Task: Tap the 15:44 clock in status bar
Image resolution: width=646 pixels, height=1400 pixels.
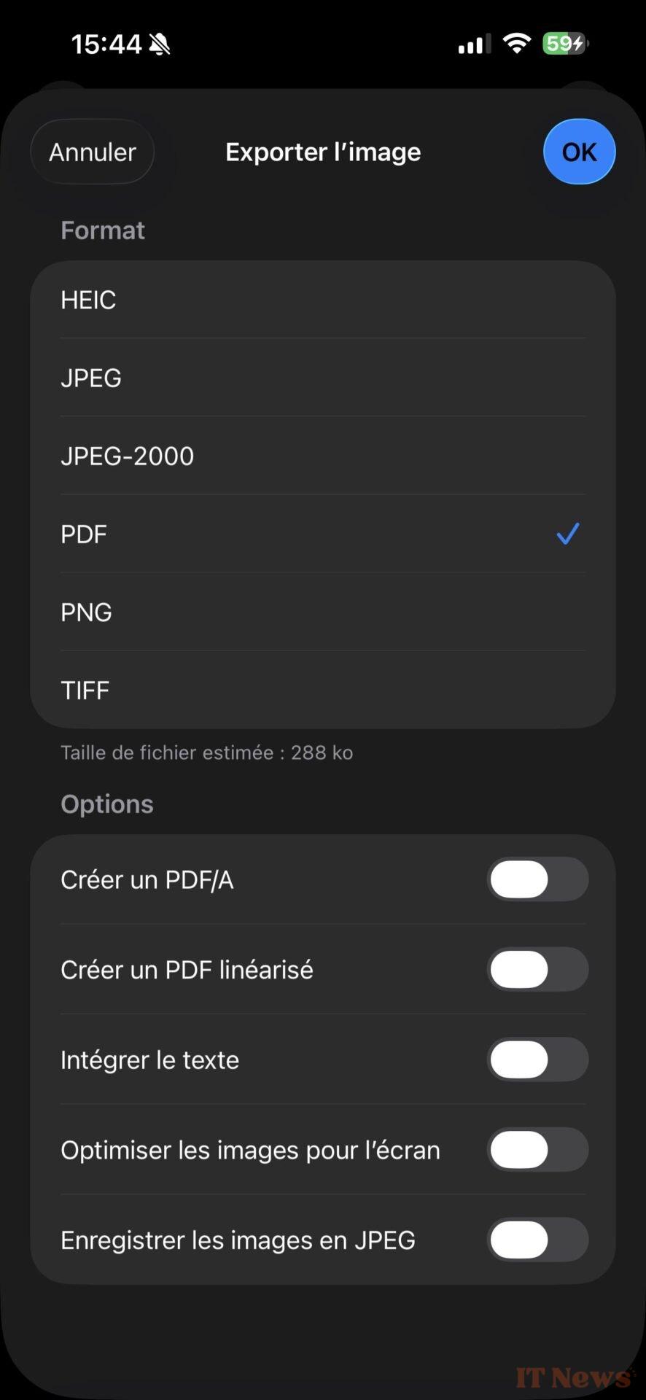Action: [x=106, y=44]
